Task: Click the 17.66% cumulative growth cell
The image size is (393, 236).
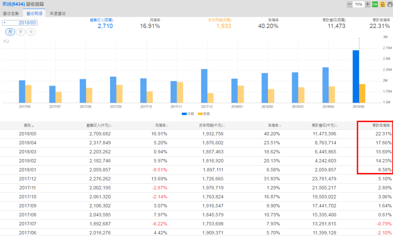Action: 383,143
